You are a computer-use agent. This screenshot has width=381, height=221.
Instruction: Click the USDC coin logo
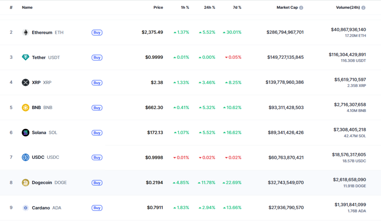point(26,157)
